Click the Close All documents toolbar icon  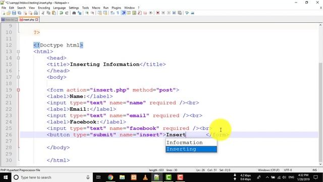click(30, 13)
